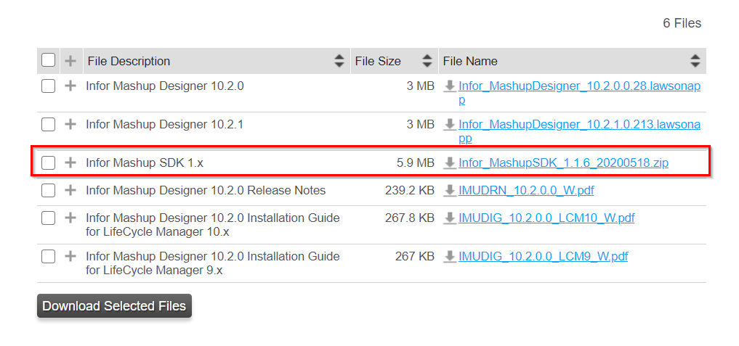Click the 267 KB file size cell
This screenshot has width=739, height=346.
pos(415,257)
